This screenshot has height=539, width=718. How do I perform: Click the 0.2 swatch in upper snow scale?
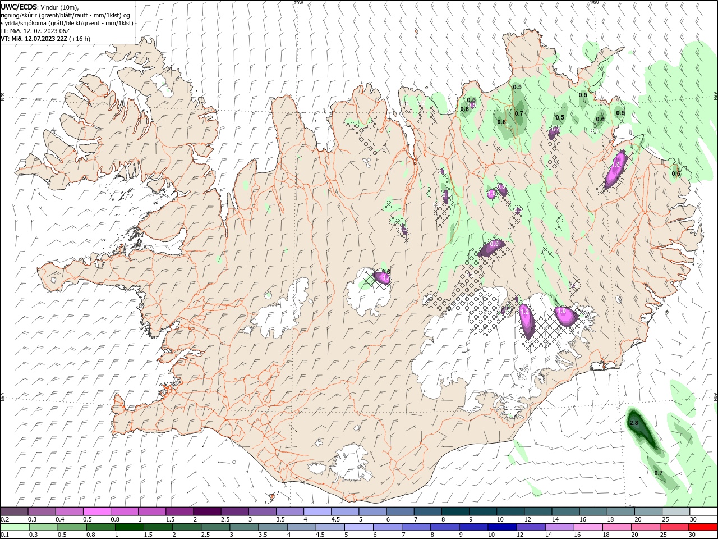click(x=14, y=511)
